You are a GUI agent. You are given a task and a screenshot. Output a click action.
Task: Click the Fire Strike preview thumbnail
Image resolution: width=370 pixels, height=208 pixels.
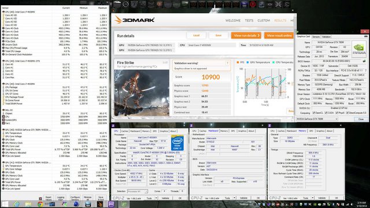coord(142,92)
